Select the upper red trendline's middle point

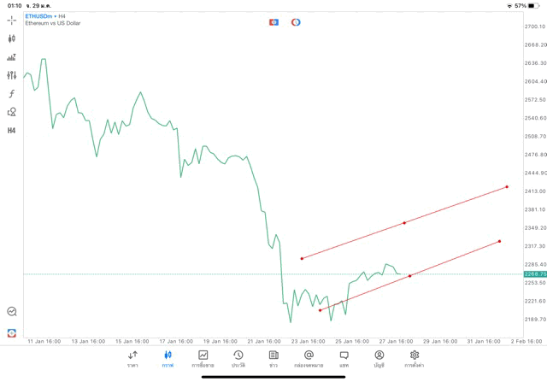point(404,222)
